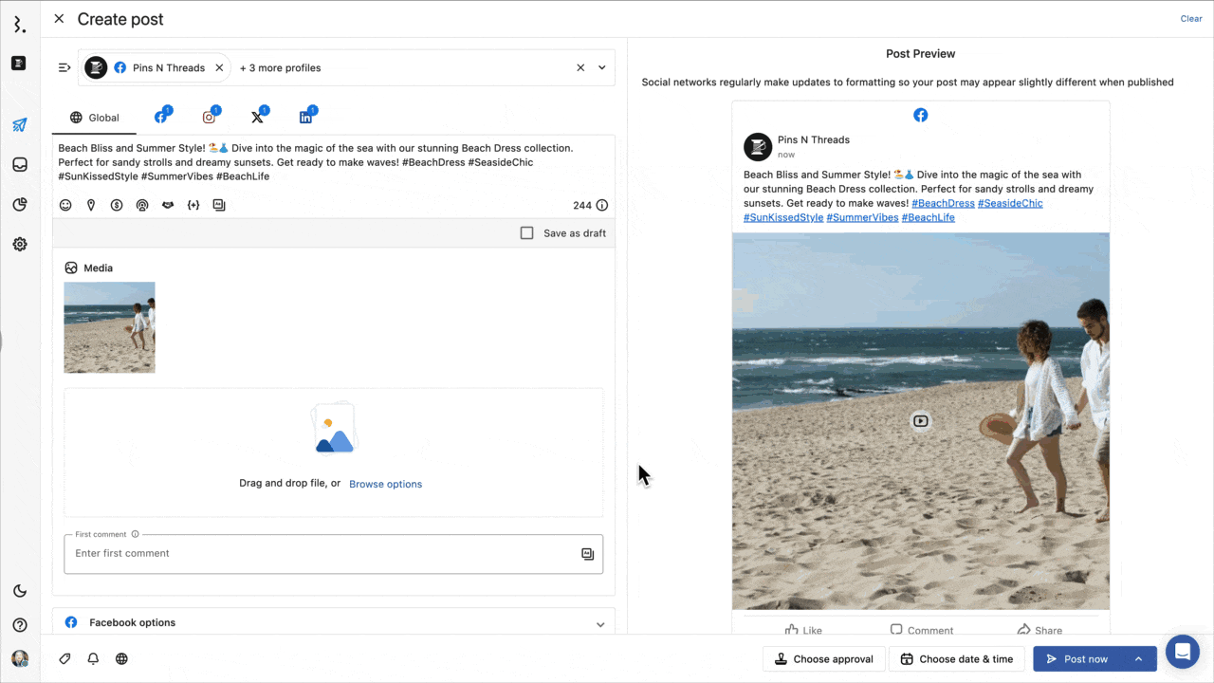Click the #SeasideChic hashtag in preview
Viewport: 1214px width, 683px height.
(x=1010, y=203)
